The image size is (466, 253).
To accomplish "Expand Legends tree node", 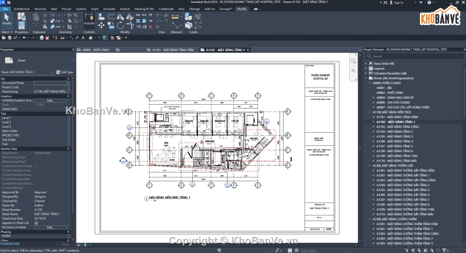I will tap(366, 68).
